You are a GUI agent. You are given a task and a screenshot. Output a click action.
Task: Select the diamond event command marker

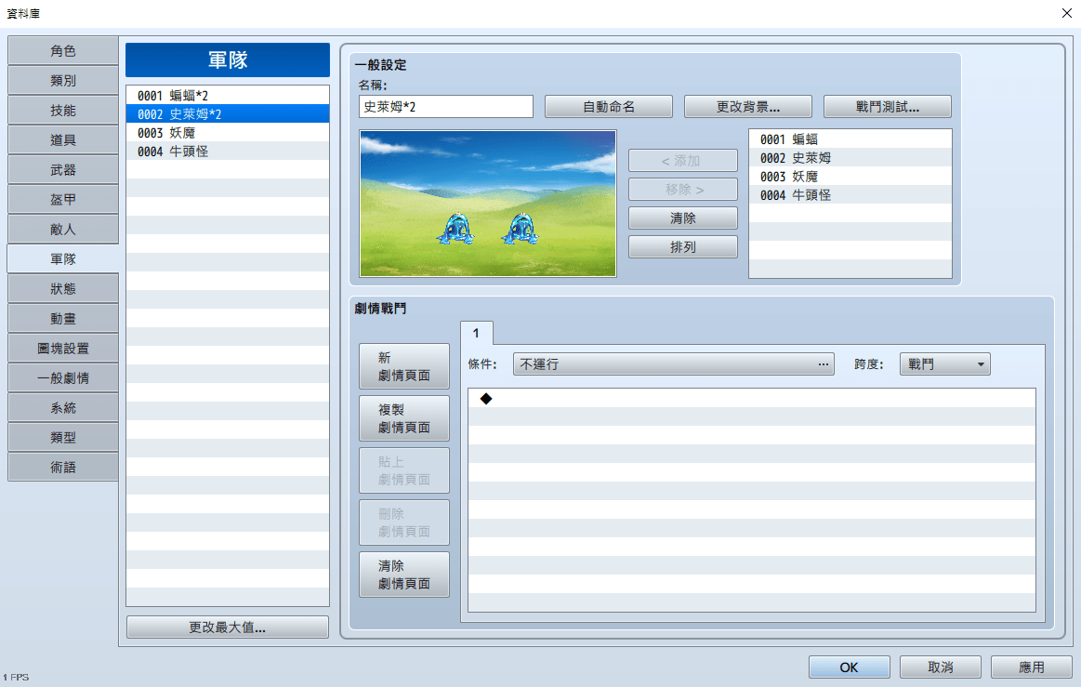click(x=485, y=399)
